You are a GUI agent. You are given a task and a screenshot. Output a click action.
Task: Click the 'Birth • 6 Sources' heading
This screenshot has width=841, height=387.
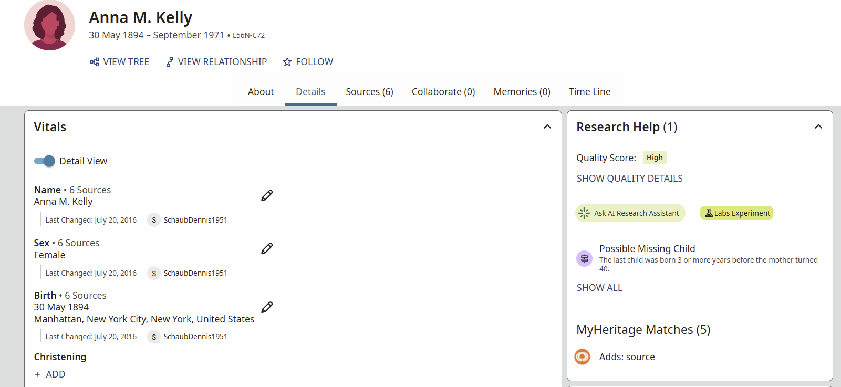[70, 296]
